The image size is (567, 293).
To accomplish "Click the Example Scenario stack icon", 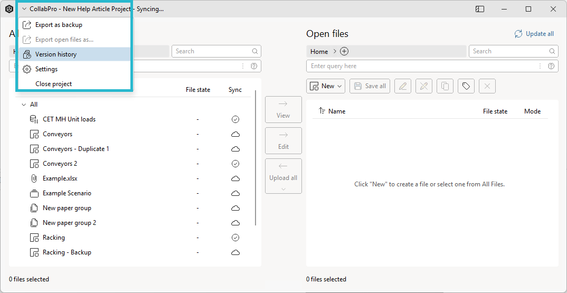I will coord(34,194).
